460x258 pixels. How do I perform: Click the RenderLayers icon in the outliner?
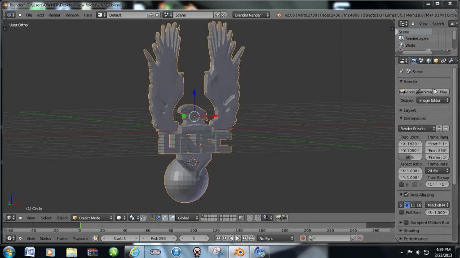pos(402,39)
